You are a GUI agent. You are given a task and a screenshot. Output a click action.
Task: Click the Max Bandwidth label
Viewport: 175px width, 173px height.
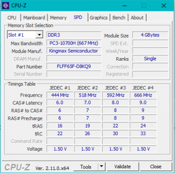tap(27, 43)
